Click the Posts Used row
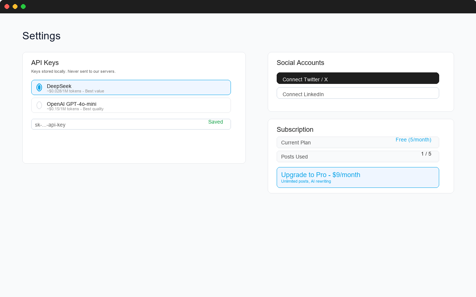Screen dimensions: 476x297 tap(358, 157)
